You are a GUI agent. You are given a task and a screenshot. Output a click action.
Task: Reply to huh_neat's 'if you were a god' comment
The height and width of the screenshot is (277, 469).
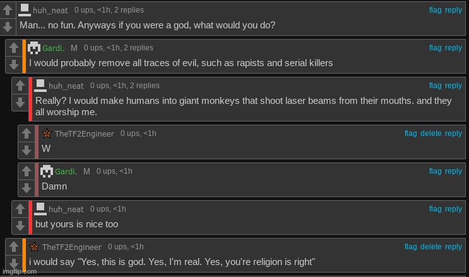[x=453, y=10]
